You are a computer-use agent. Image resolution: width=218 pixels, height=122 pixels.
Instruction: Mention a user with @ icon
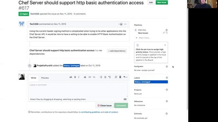coord(116,77)
